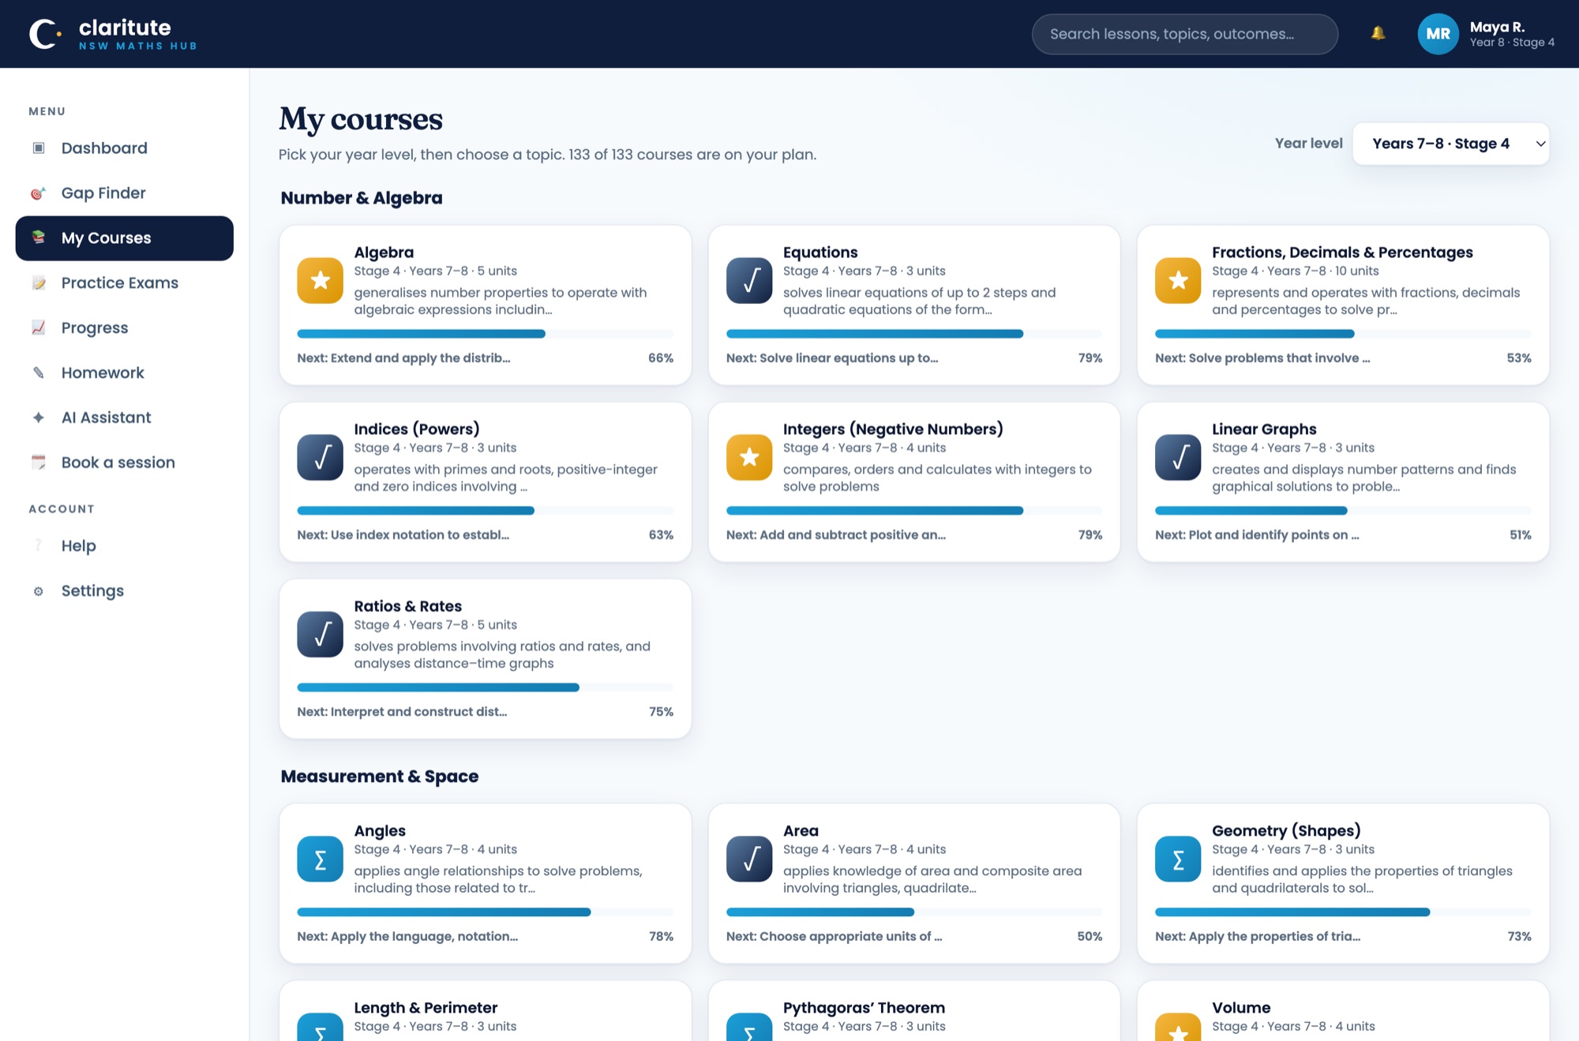Screen dimensions: 1579x1041
Task: Click 'Next: Use index notation to establ…'
Action: [x=403, y=534]
